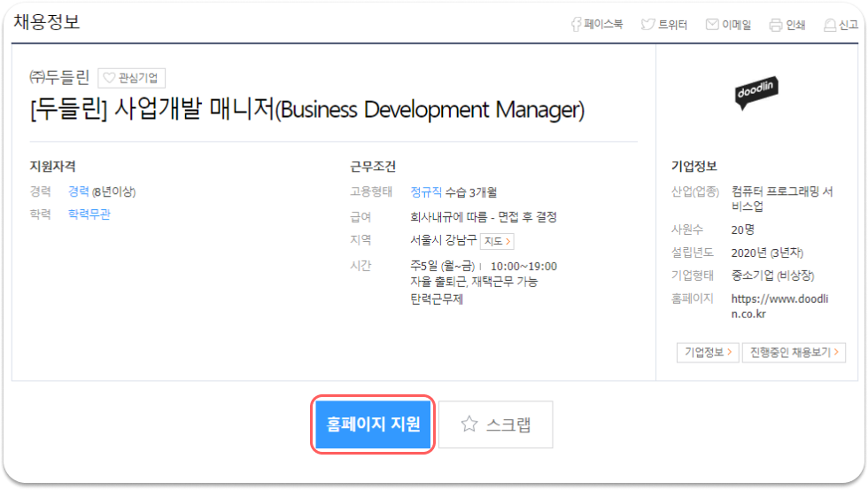Click the (8년이상) experience text
Screen dimensions: 868x490
pyautogui.click(x=113, y=192)
